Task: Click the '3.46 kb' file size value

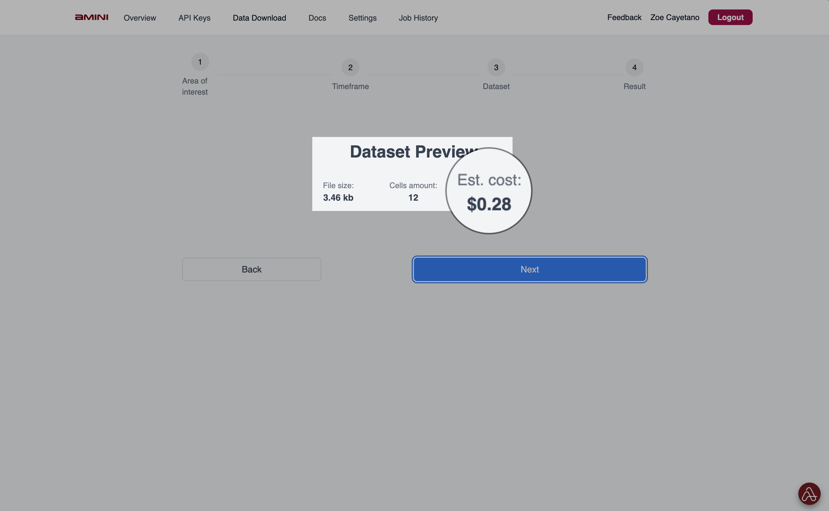Action: 338,198
